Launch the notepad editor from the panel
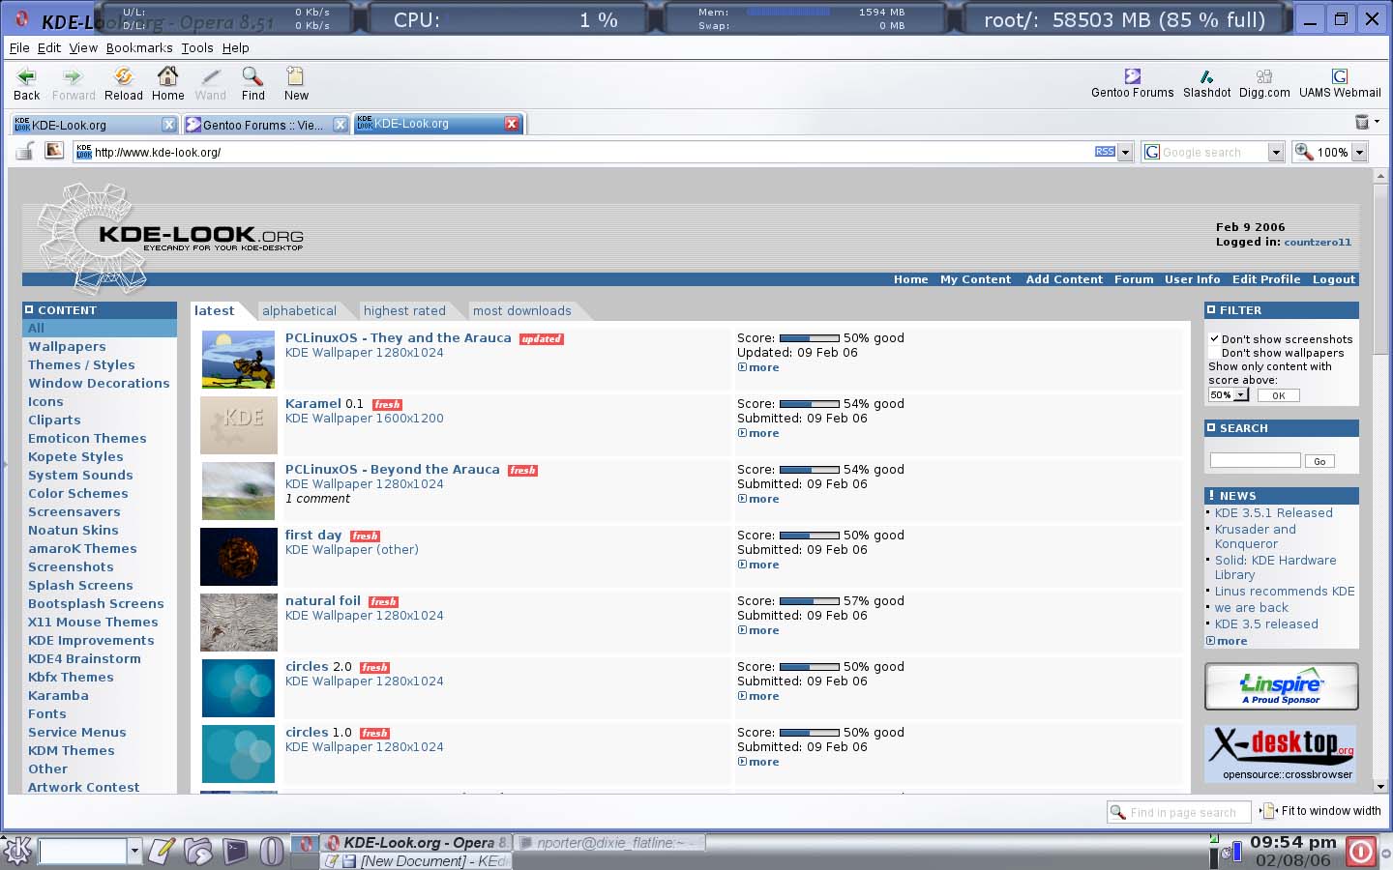 pos(161,851)
